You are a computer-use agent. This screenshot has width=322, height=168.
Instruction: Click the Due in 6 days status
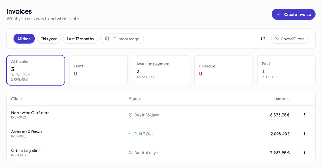tap(143, 153)
